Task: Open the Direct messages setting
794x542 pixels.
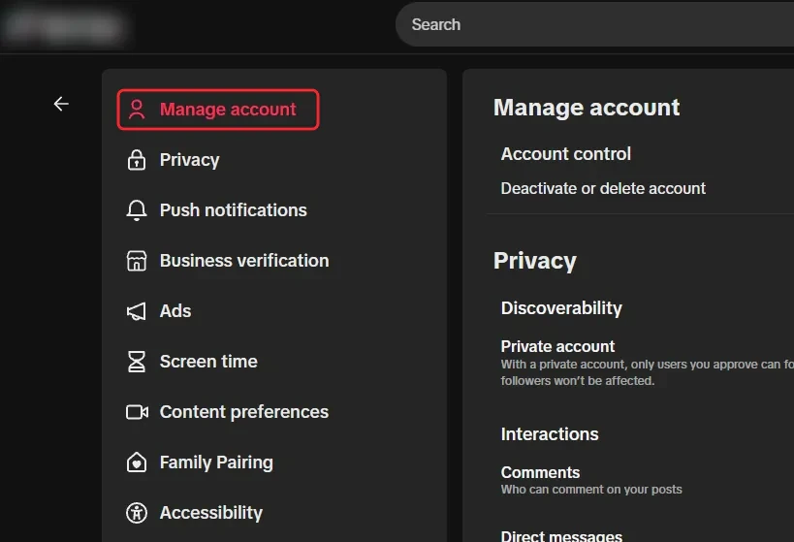Action: click(561, 535)
